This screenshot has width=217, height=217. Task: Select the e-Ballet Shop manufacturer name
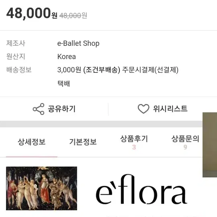coord(78,43)
